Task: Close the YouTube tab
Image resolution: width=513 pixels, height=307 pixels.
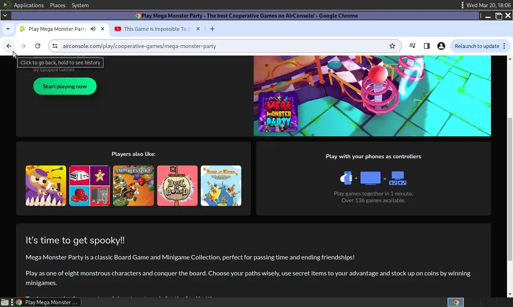Action: pyautogui.click(x=198, y=29)
